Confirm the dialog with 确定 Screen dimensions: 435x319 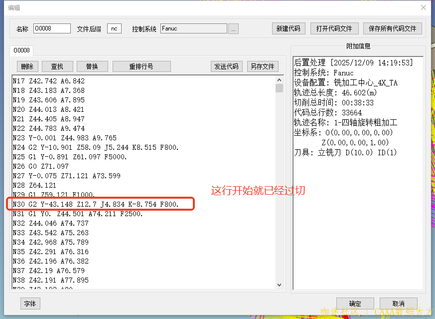tap(355, 303)
